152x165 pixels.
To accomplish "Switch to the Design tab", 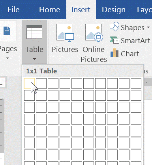I will coord(114,10).
